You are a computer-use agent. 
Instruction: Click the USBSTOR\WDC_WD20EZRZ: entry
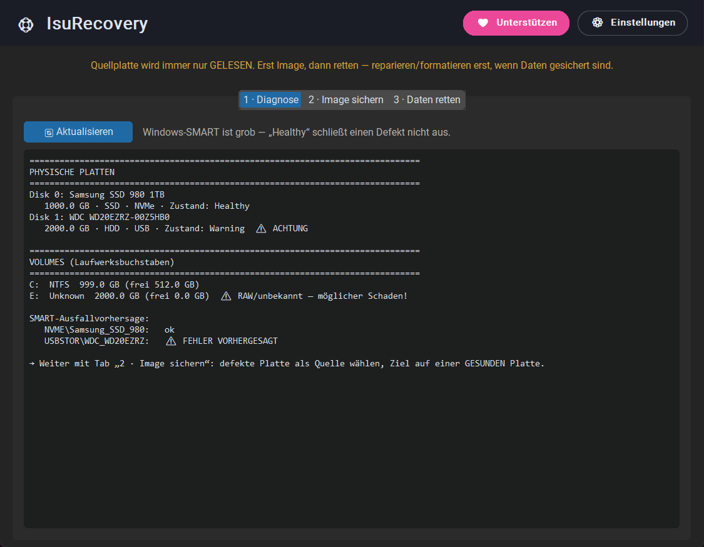[x=96, y=341]
